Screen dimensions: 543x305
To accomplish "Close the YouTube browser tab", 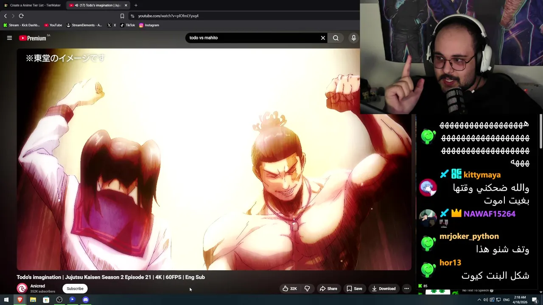I will pyautogui.click(x=126, y=5).
